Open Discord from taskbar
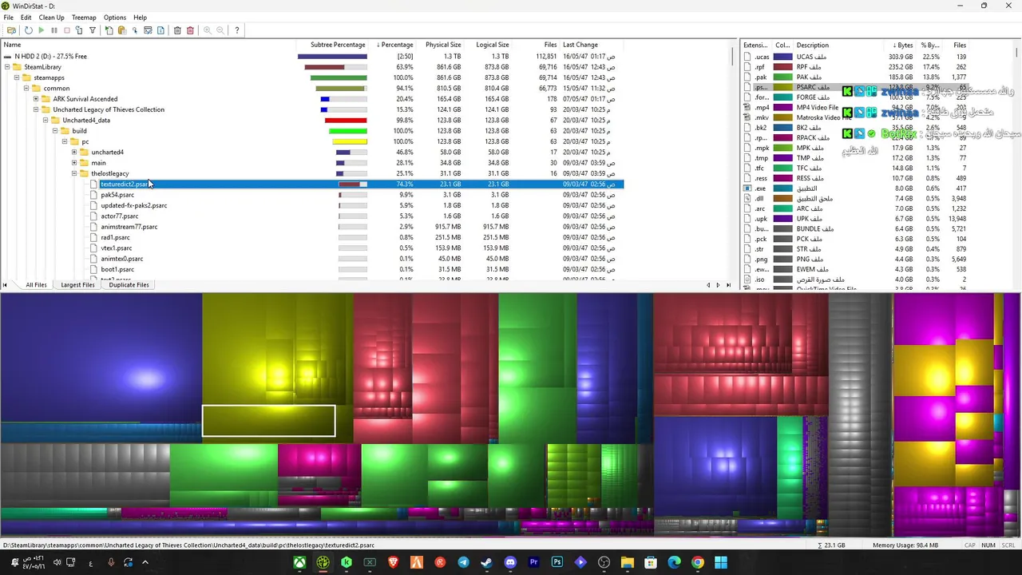 click(510, 563)
